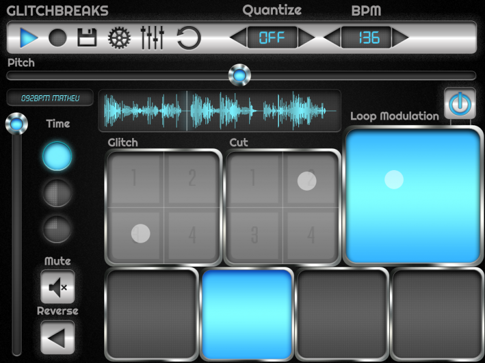
Task: Increase Quantize with the right arrow
Action: pyautogui.click(x=306, y=38)
